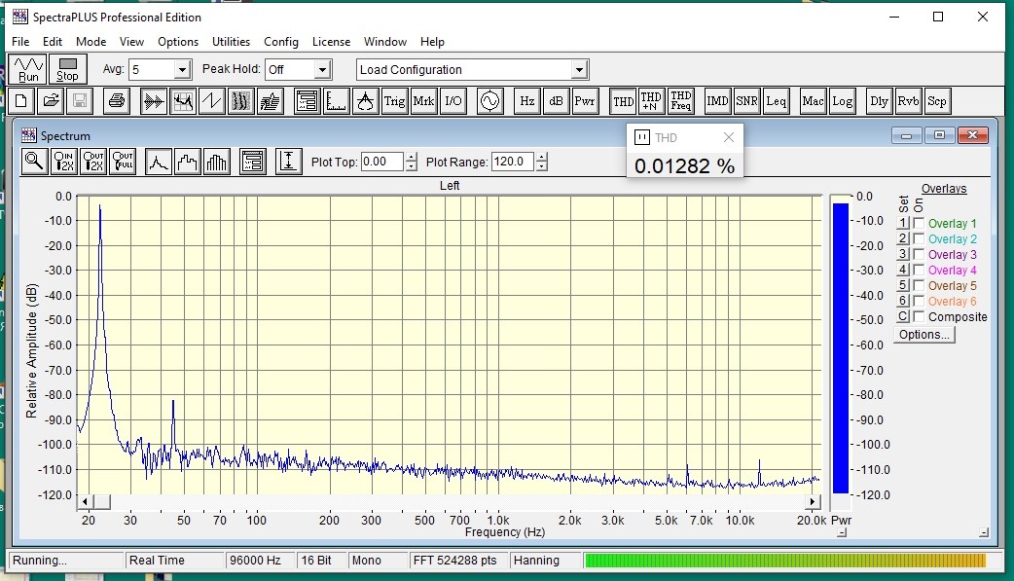Enable the Overlay 6 checkbox

(919, 301)
